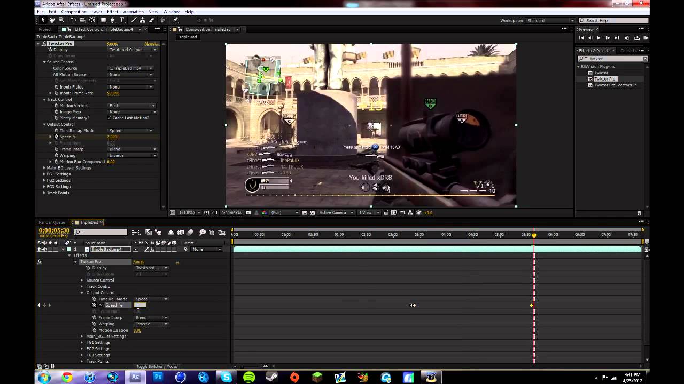Open the Active Camera dropdown
Image resolution: width=684 pixels, height=384 pixels.
pyautogui.click(x=337, y=213)
